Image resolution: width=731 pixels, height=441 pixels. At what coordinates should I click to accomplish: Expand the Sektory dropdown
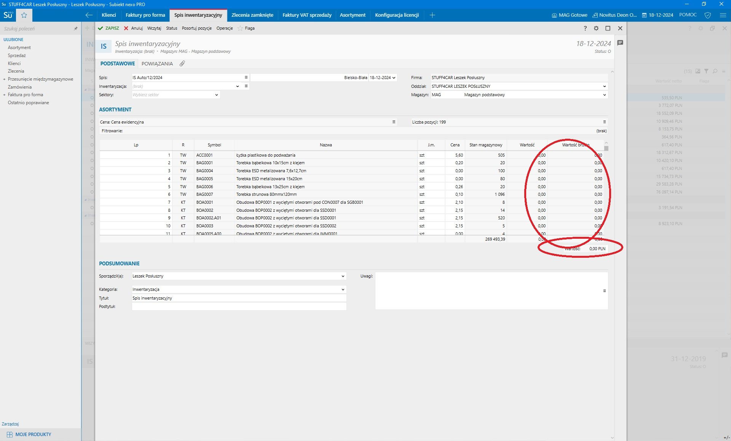[216, 95]
